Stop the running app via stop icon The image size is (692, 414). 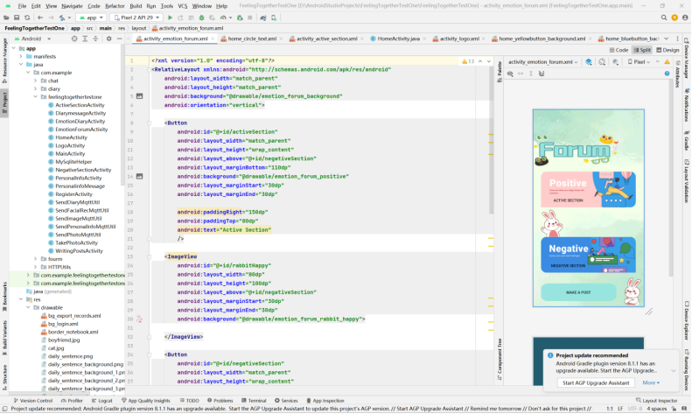(250, 18)
